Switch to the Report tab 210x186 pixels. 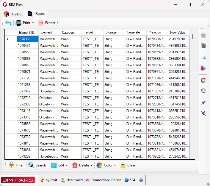[36, 14]
